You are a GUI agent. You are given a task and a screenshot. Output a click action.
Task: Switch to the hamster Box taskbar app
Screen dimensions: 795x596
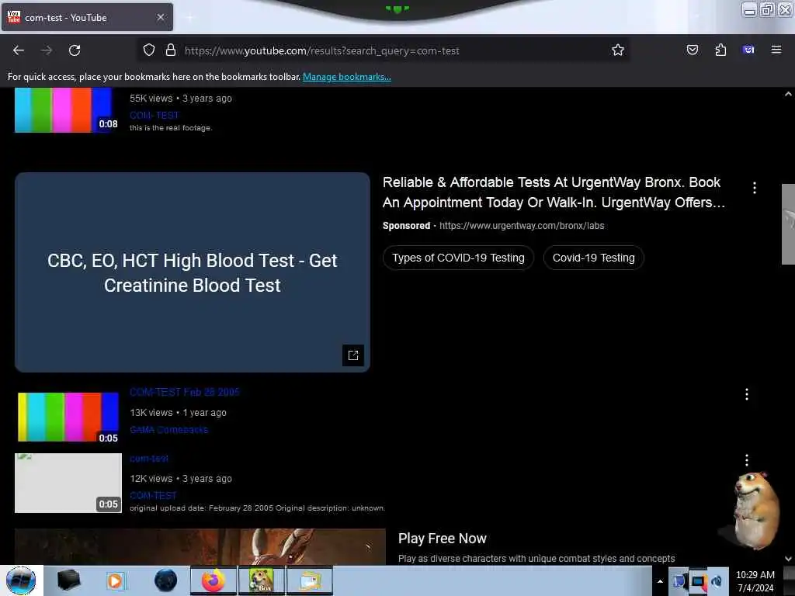[261, 580]
